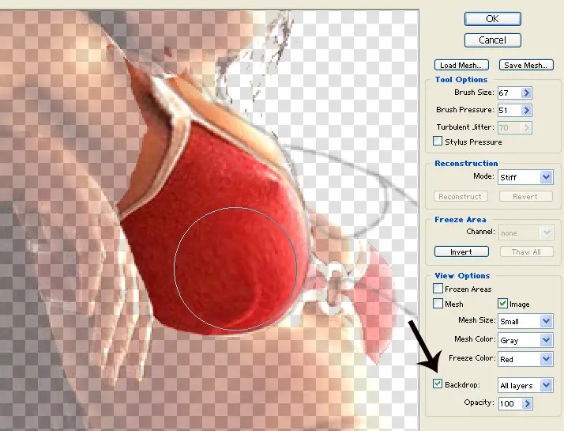Enable the Stylus Pressure checkbox
The image size is (564, 431).
[x=438, y=141]
